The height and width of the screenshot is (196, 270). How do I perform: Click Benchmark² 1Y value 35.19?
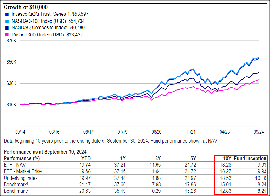click(x=120, y=191)
